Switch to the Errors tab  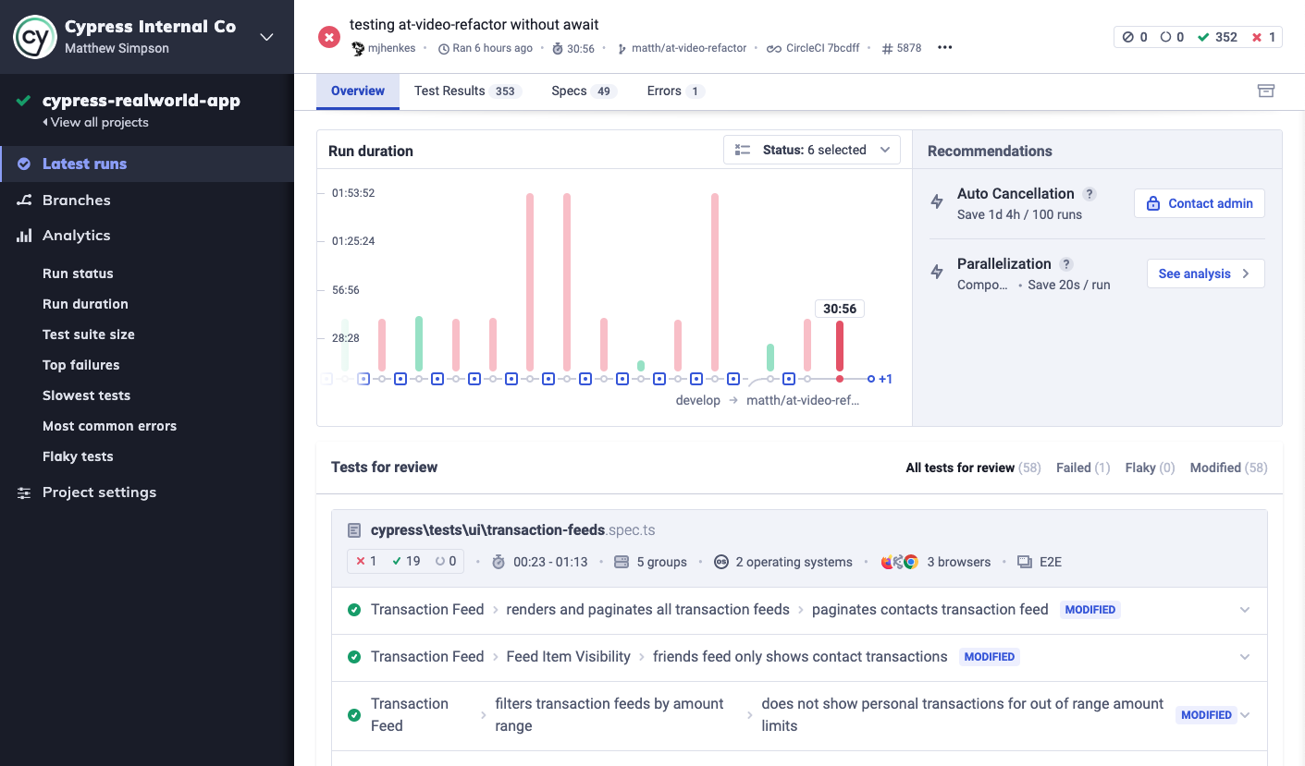click(675, 91)
